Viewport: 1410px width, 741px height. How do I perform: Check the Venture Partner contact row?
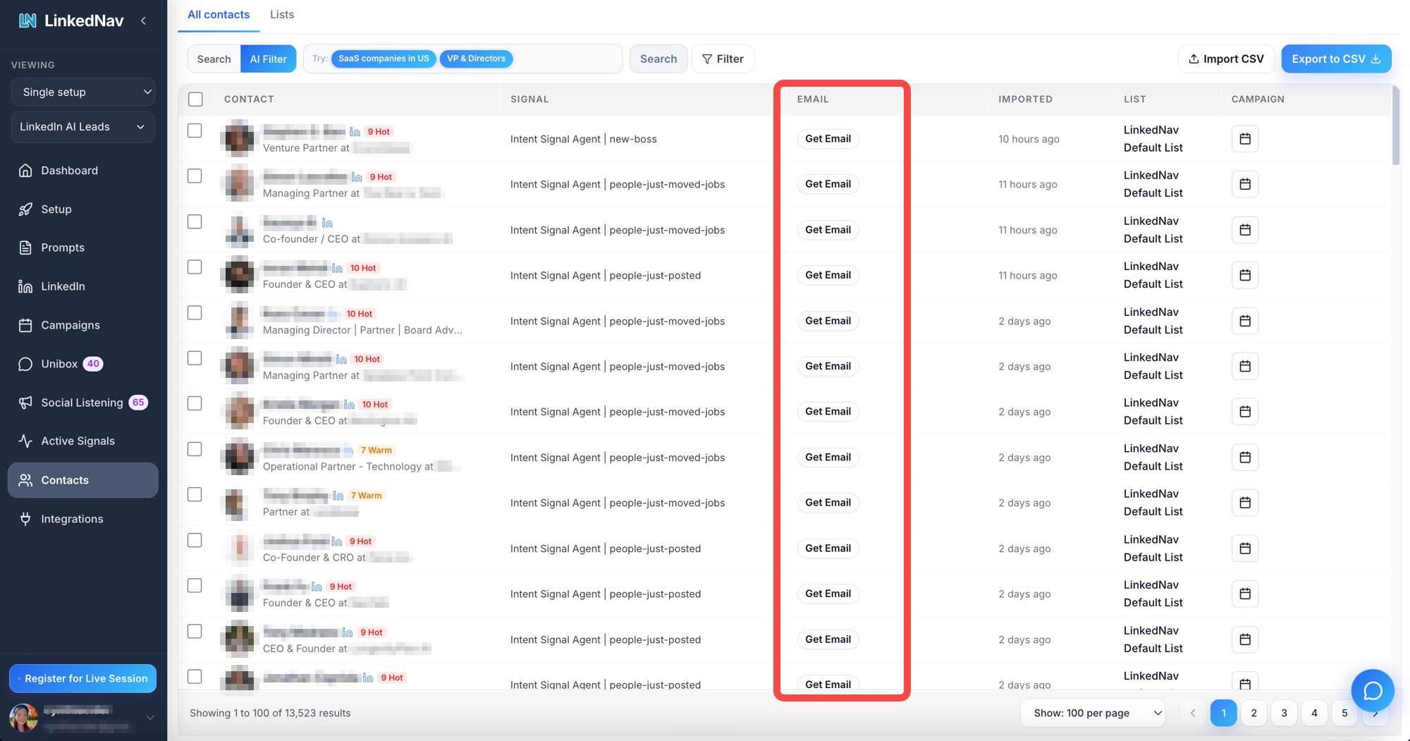pos(195,130)
